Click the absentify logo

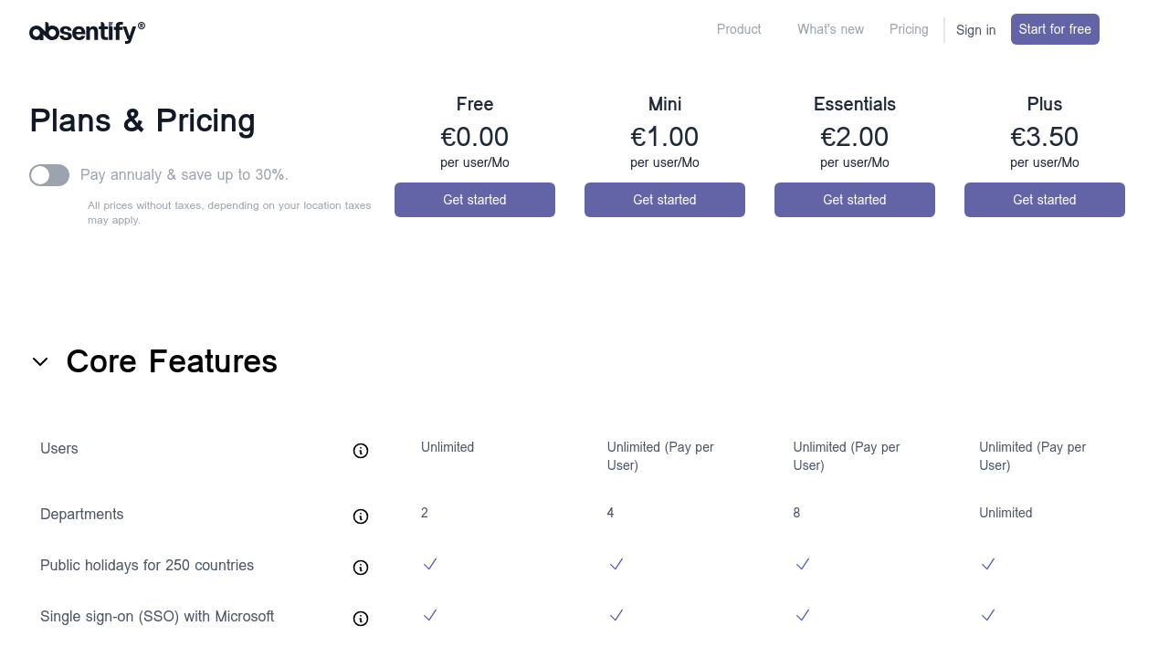(x=87, y=32)
